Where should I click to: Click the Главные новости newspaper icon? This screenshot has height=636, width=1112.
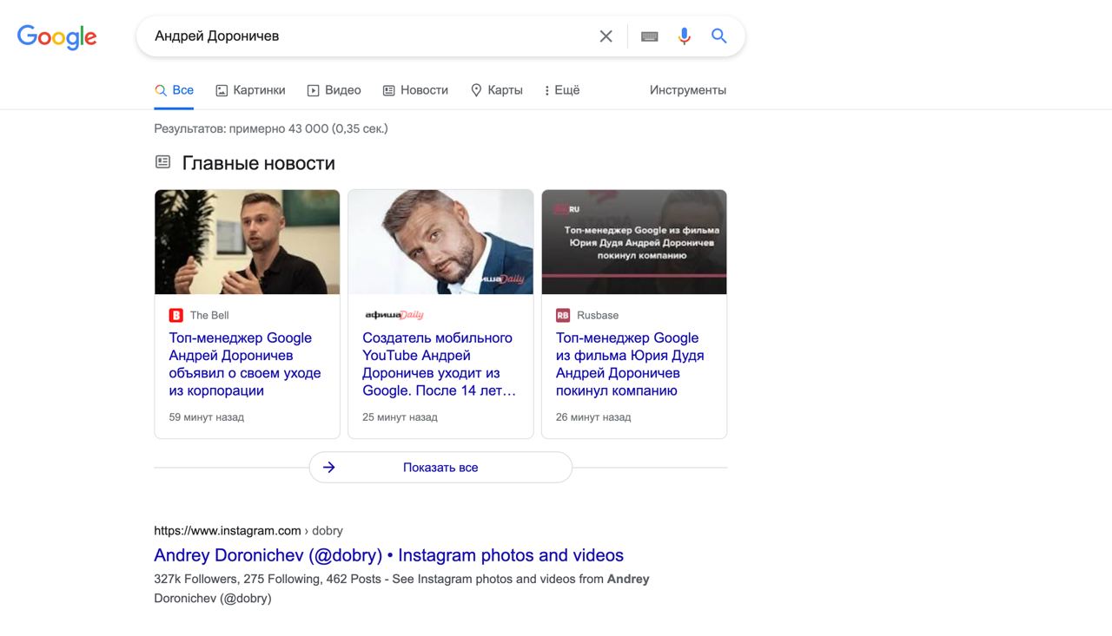click(162, 162)
